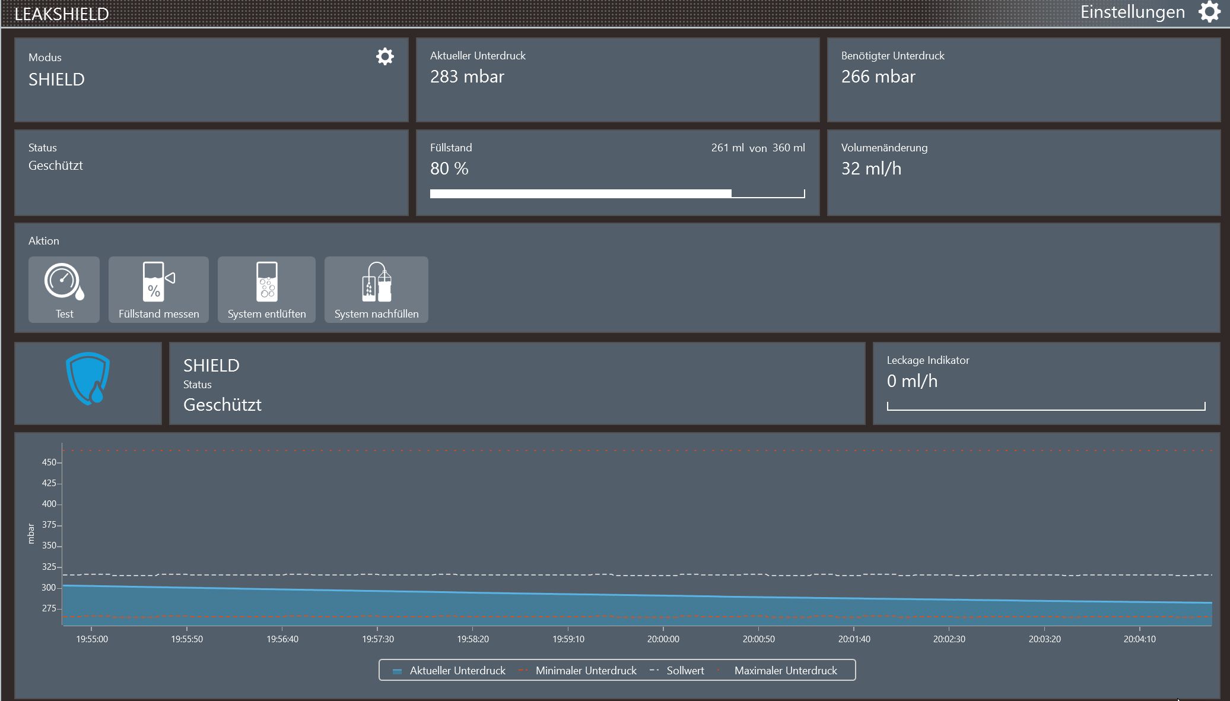Click the Test gauge action icon

click(64, 282)
